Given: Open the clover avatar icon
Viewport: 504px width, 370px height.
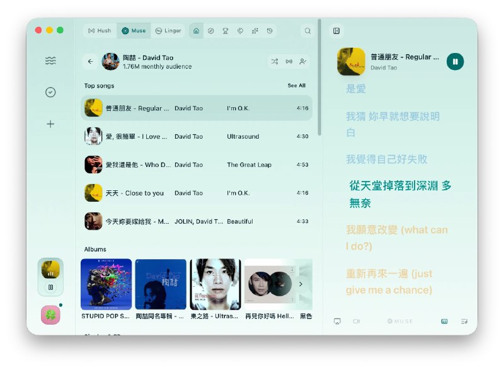Looking at the screenshot, I should click(50, 315).
